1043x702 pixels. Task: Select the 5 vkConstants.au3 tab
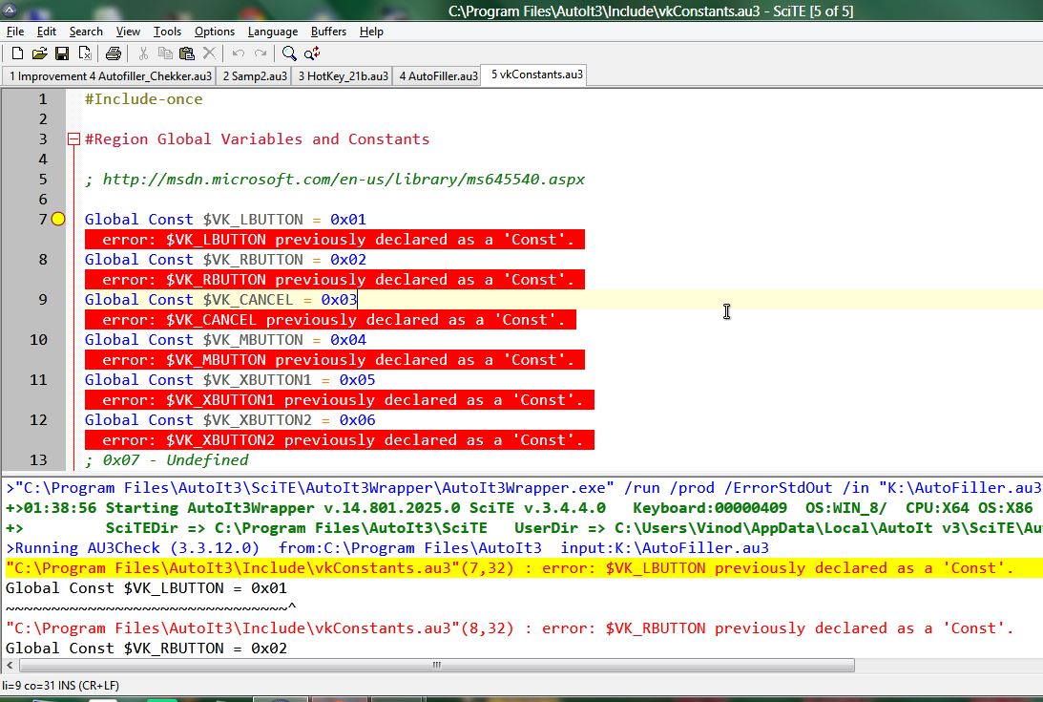pos(536,74)
